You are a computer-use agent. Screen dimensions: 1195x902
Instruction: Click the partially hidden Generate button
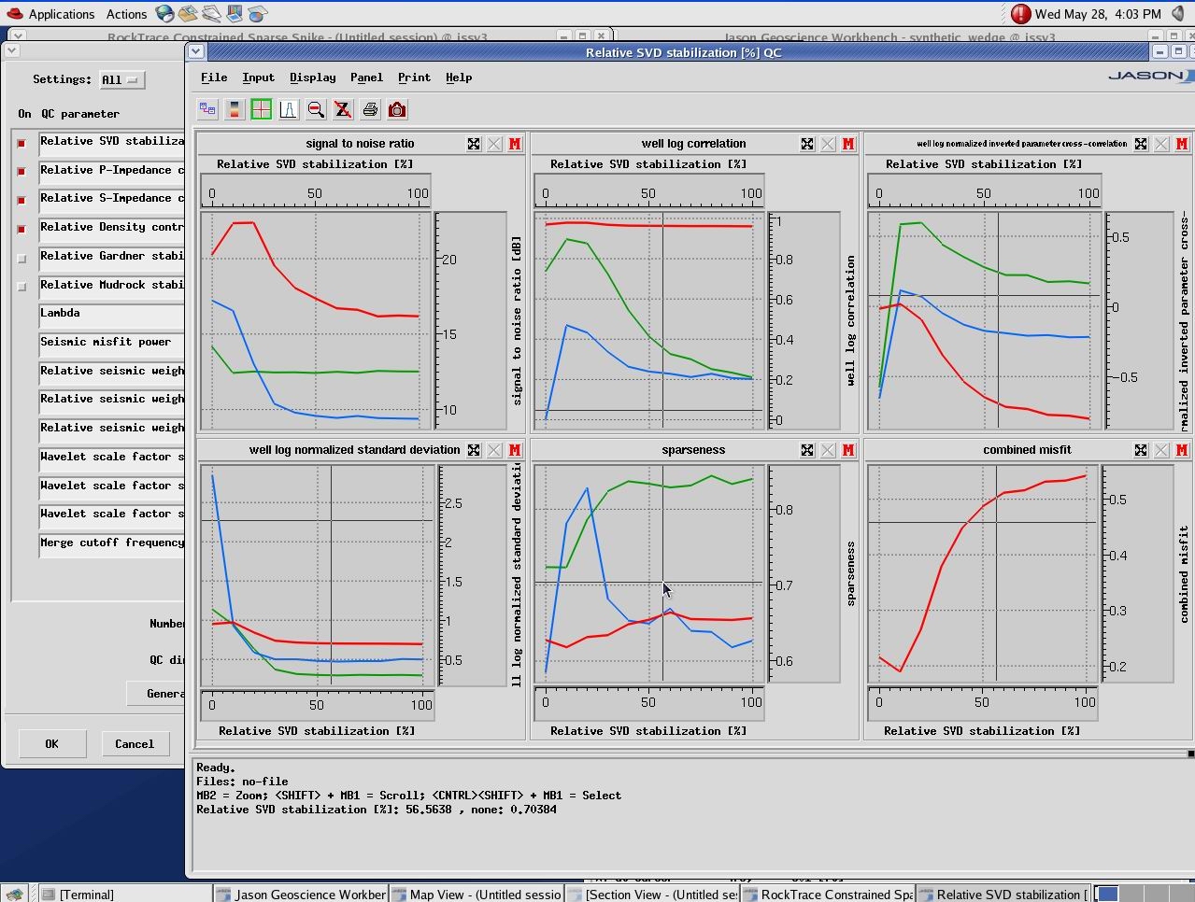tap(156, 694)
